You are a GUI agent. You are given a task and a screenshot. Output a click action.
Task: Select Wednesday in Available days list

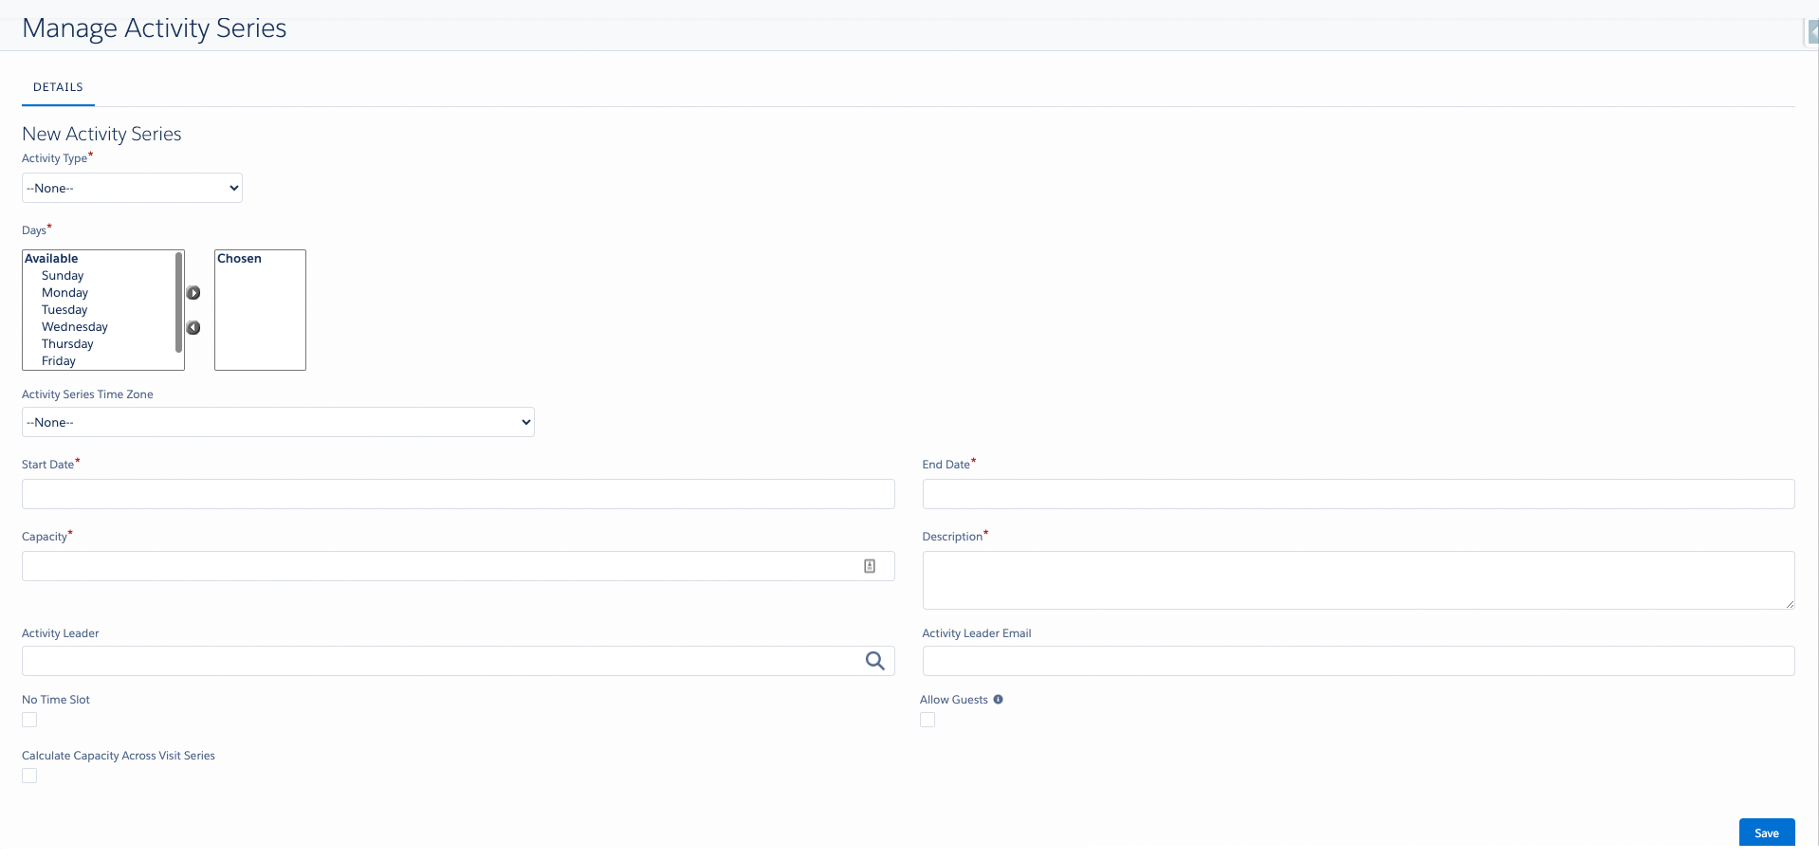[x=75, y=327]
